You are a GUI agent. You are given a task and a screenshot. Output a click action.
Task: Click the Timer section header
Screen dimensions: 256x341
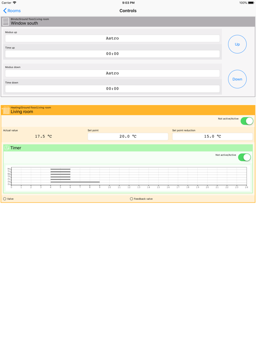point(128,148)
